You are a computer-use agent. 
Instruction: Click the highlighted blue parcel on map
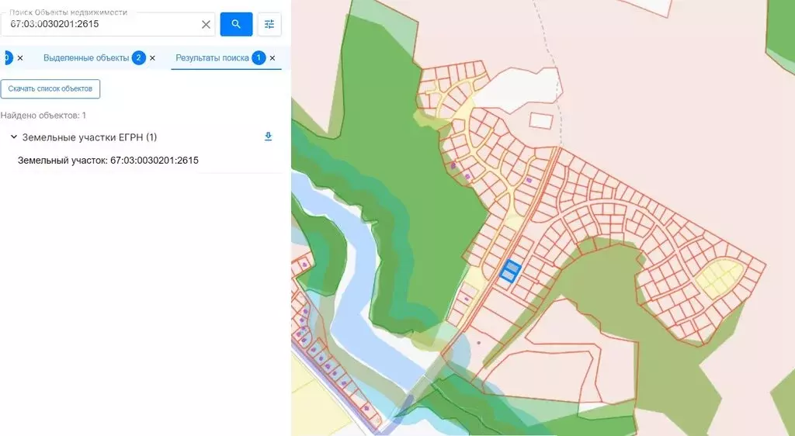click(x=509, y=271)
